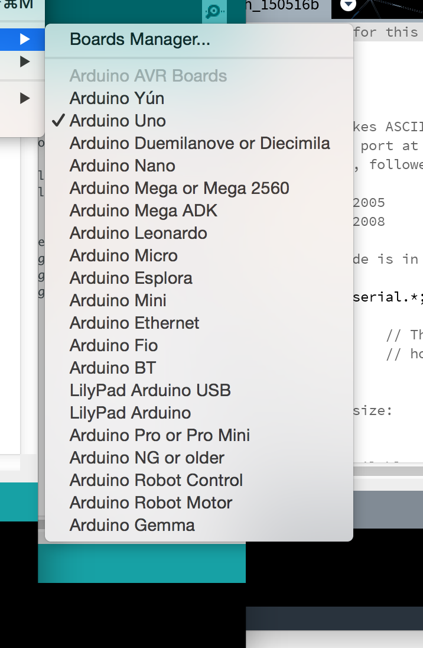
Task: Choose Arduino Duemilanove or Diecimila
Action: point(199,143)
